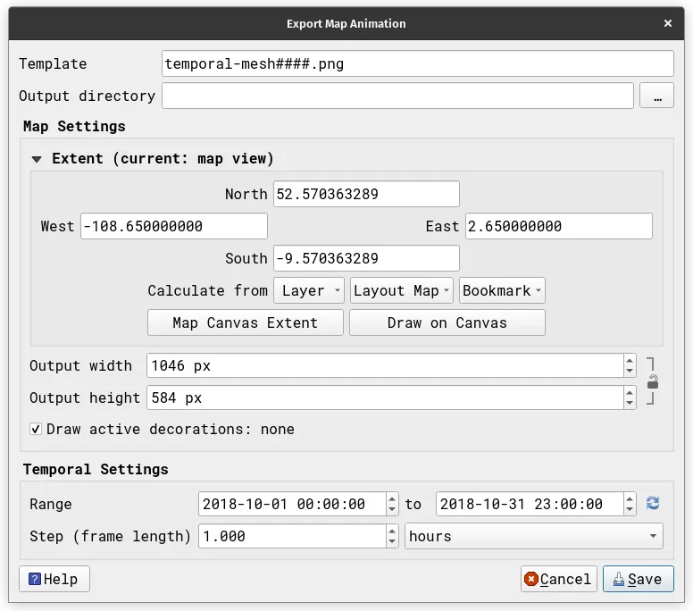Viewport: 693px width, 611px height.
Task: Open the Bookmark dropdown
Action: pyautogui.click(x=502, y=290)
